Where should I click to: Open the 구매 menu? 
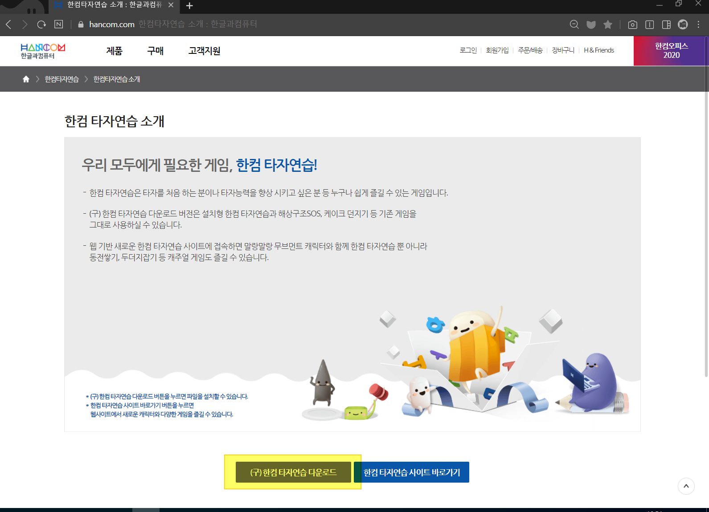(x=156, y=51)
